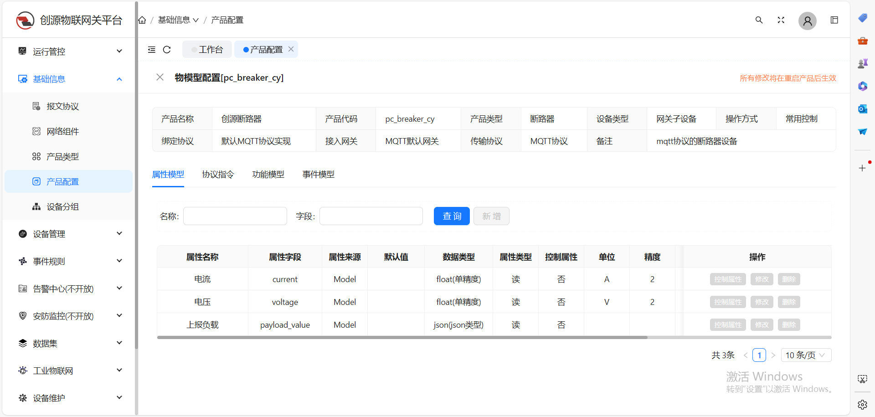Open the user avatar menu

click(x=807, y=21)
